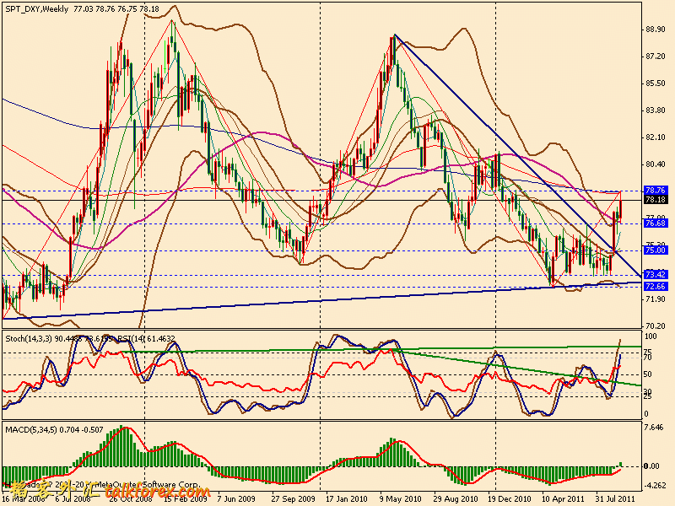Screen dimensions: 675x506
Task: Click the 17 Jan 2010 date label
Action: (346, 498)
